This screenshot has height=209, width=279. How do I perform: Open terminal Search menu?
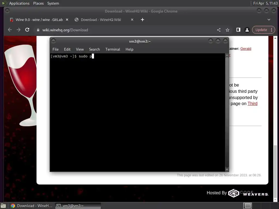pyautogui.click(x=94, y=49)
